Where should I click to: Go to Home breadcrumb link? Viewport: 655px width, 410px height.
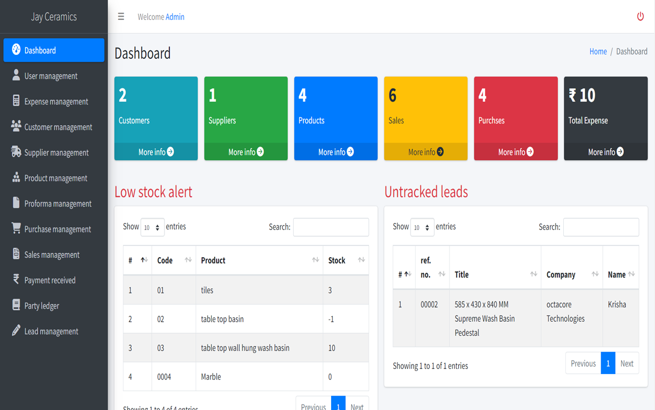(598, 51)
